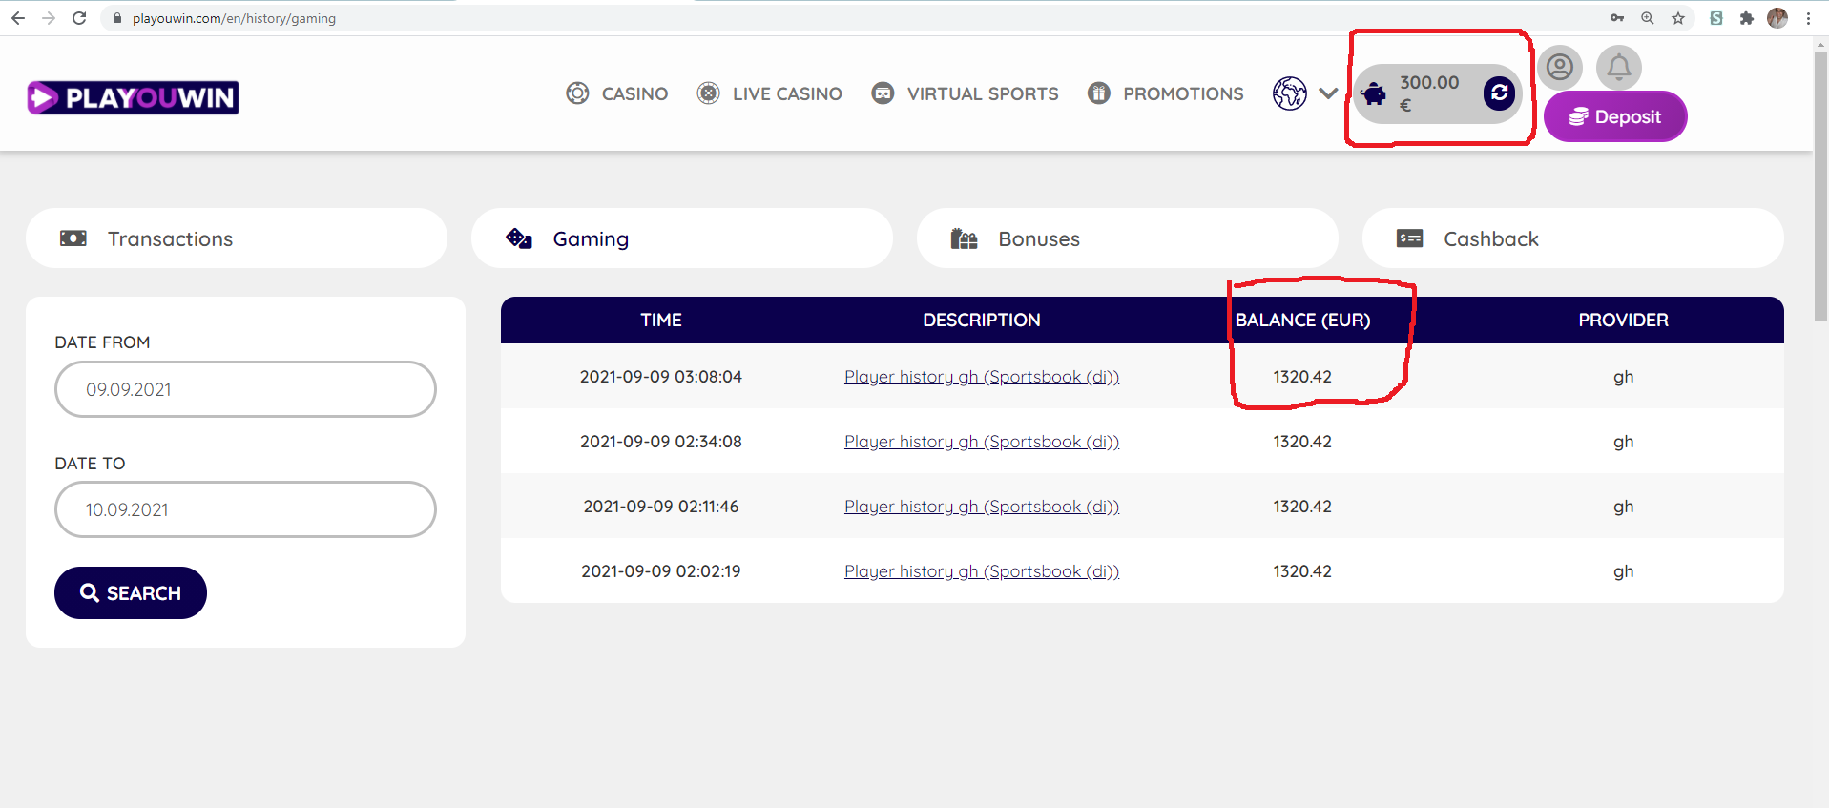Screen dimensions: 1829x808
Task: Expand the language dropdown chevron
Action: (1328, 93)
